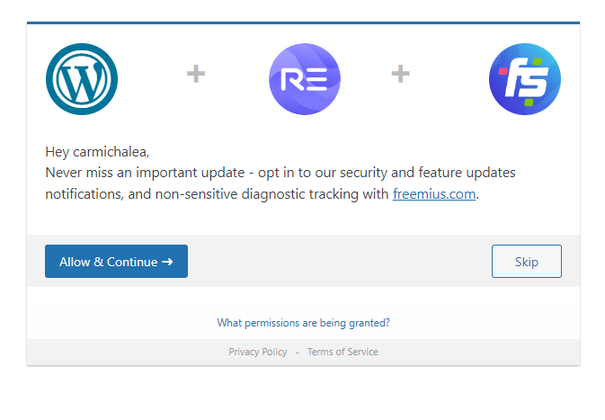Viewport: 605px width, 420px height.
Task: Click the Hey carmichalea greeting text
Action: point(97,151)
